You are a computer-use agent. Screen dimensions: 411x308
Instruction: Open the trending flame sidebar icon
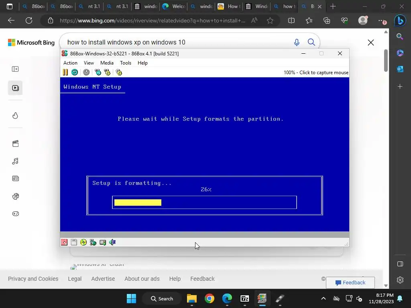15,115
